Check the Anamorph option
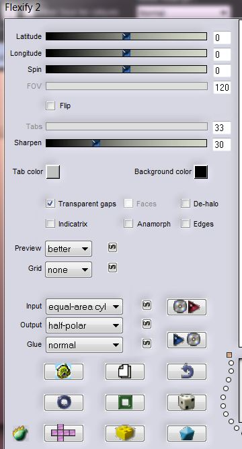 128,224
